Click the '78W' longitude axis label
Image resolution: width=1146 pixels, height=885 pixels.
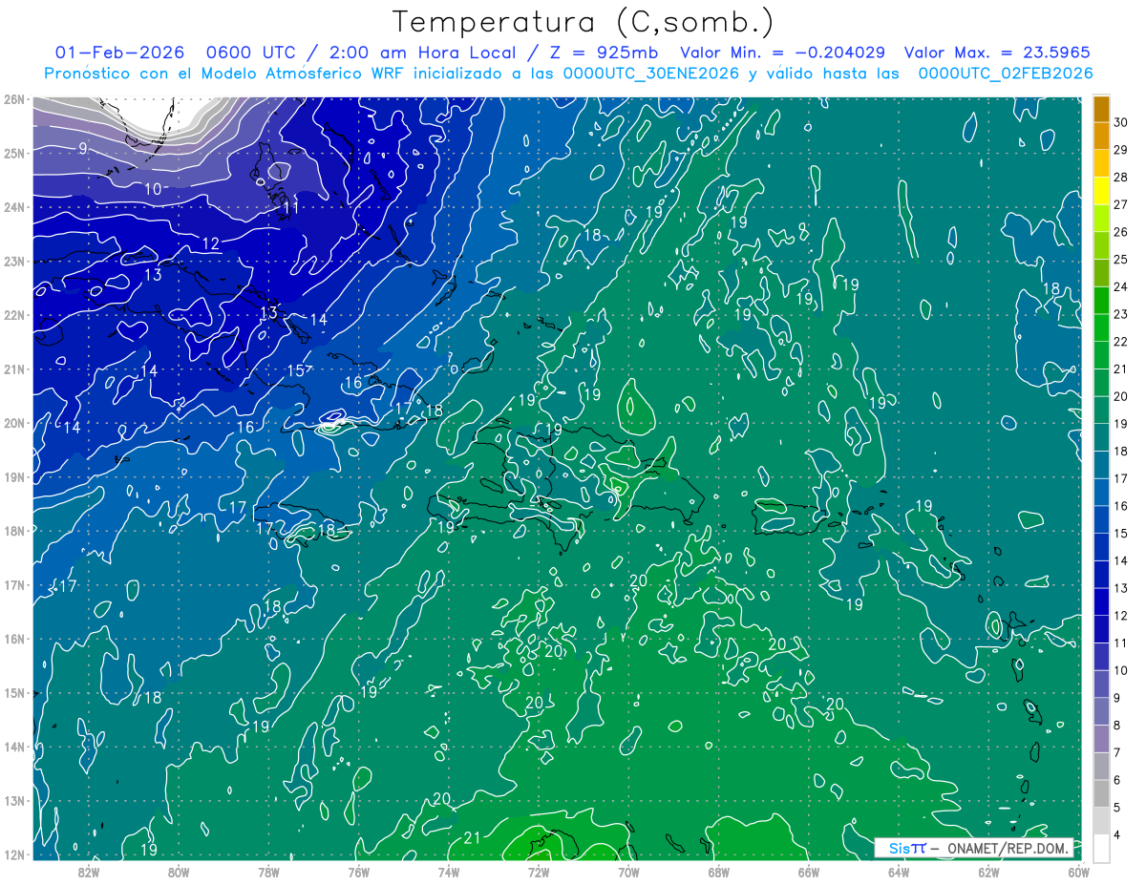(268, 873)
